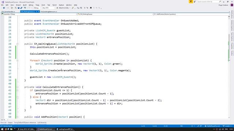The width and height of the screenshot is (234, 131).
Task: Collapse CalculateEntrancePosition method at line 41
Action: (x=18, y=87)
